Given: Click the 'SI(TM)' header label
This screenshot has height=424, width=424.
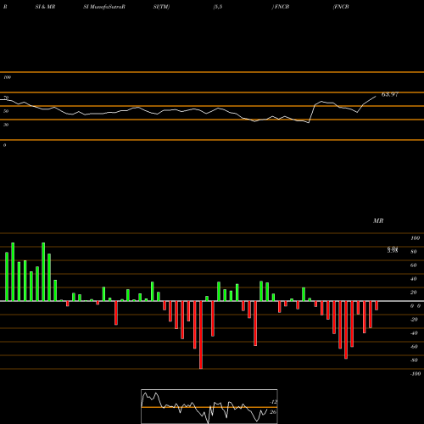Looking at the screenshot, I should tap(161, 7).
